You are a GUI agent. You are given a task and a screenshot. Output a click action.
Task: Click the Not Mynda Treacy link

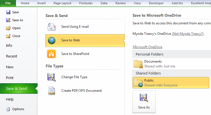[188, 33]
